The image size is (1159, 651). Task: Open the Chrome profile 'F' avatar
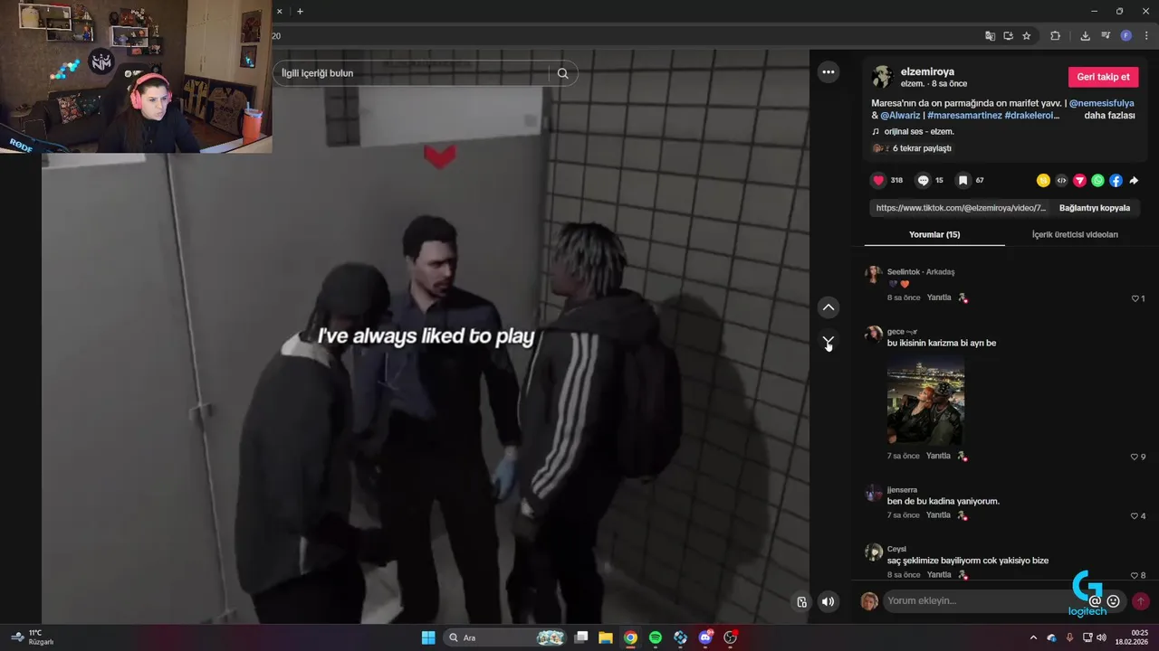pyautogui.click(x=1126, y=36)
